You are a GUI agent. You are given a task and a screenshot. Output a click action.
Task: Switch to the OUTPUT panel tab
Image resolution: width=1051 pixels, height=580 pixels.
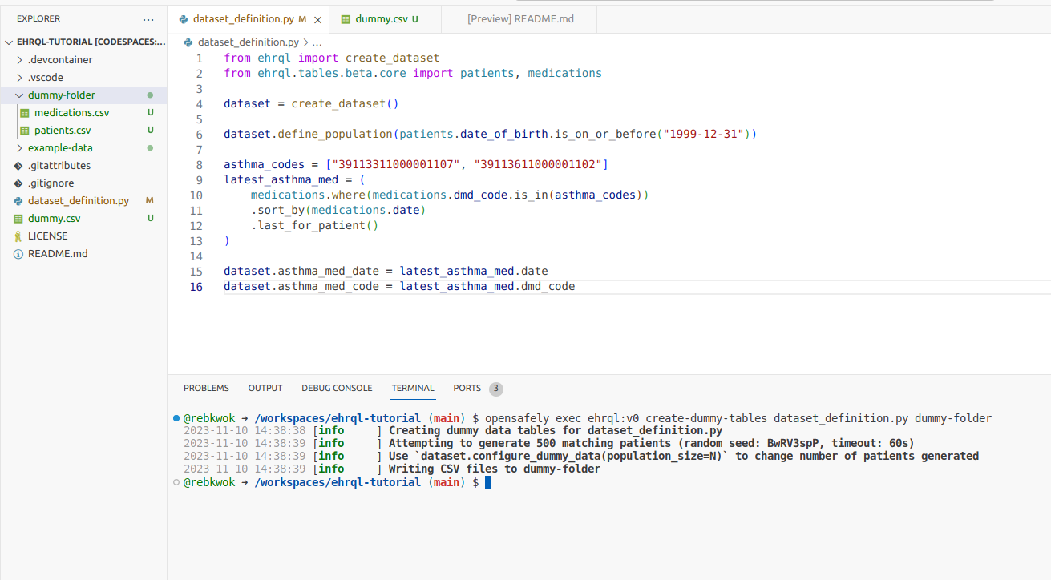265,388
